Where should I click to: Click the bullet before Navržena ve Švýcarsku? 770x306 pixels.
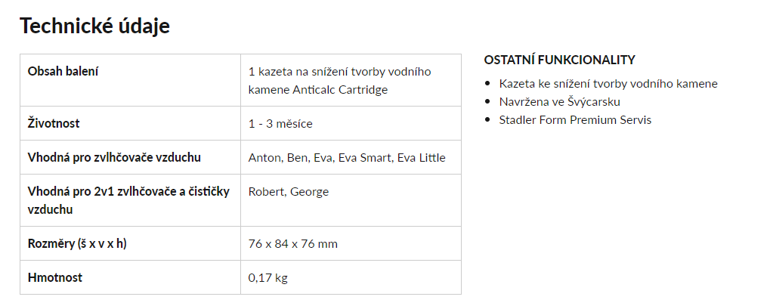(487, 102)
